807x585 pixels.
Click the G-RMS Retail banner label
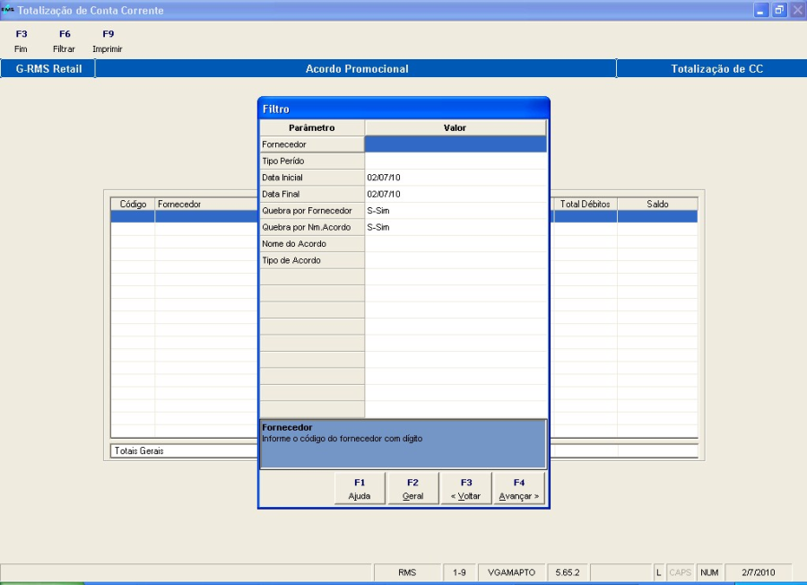click(48, 68)
